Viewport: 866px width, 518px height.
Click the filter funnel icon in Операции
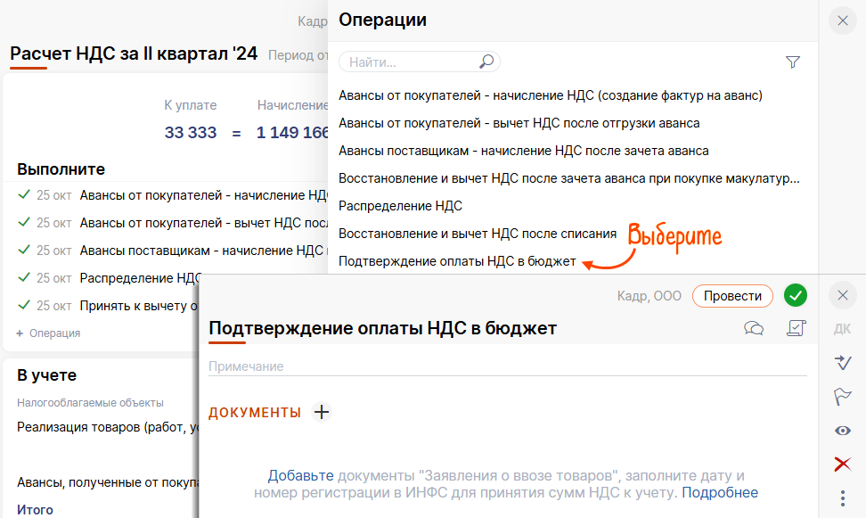[x=793, y=62]
